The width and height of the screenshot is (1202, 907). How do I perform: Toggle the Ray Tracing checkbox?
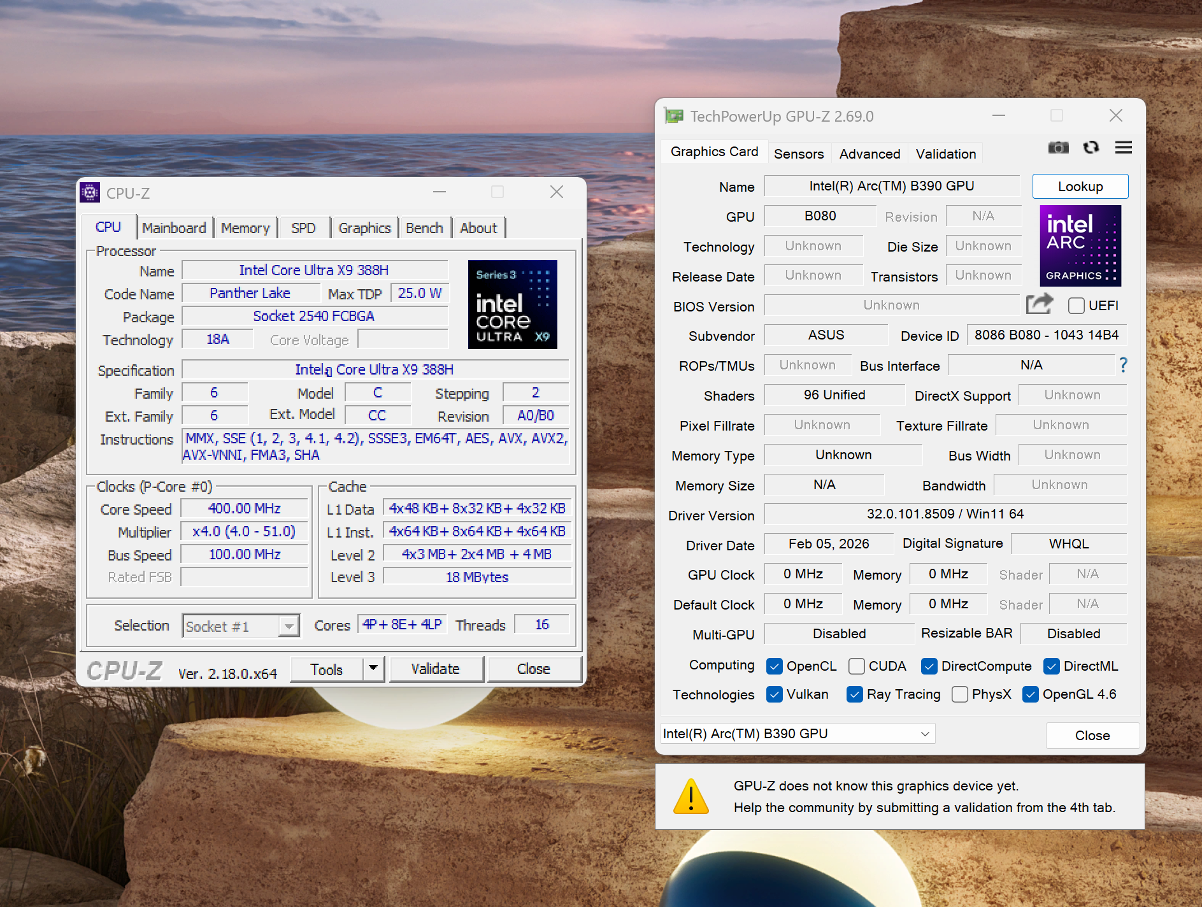point(855,694)
